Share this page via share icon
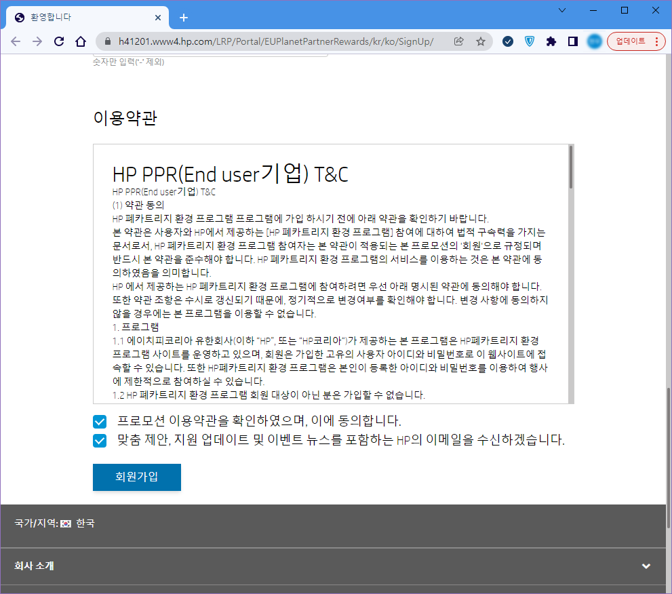 458,41
